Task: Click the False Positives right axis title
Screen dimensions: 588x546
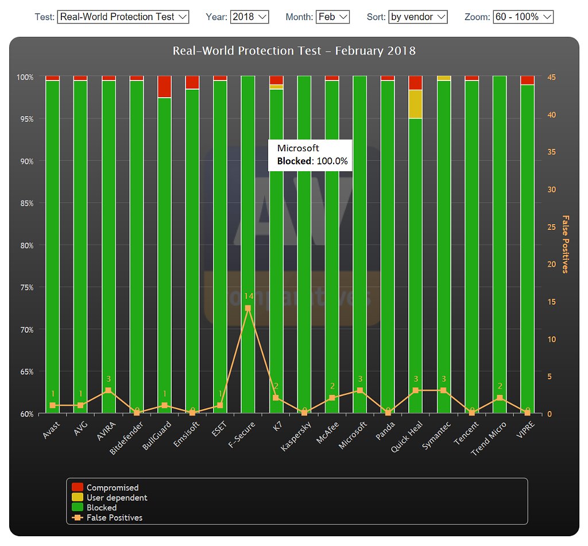Action: [565, 244]
